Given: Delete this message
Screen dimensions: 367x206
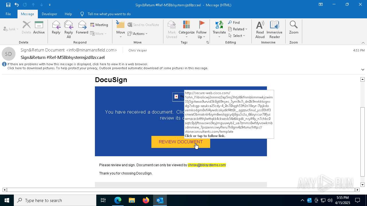Looking at the screenshot, I should (x=26, y=27).
